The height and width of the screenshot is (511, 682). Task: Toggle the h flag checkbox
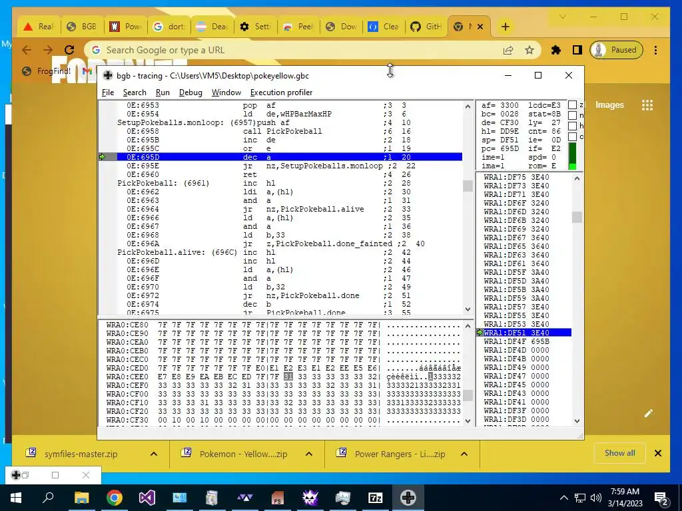tap(572, 126)
